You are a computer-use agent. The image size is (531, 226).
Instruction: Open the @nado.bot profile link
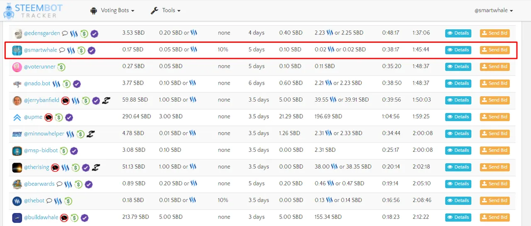click(x=37, y=83)
